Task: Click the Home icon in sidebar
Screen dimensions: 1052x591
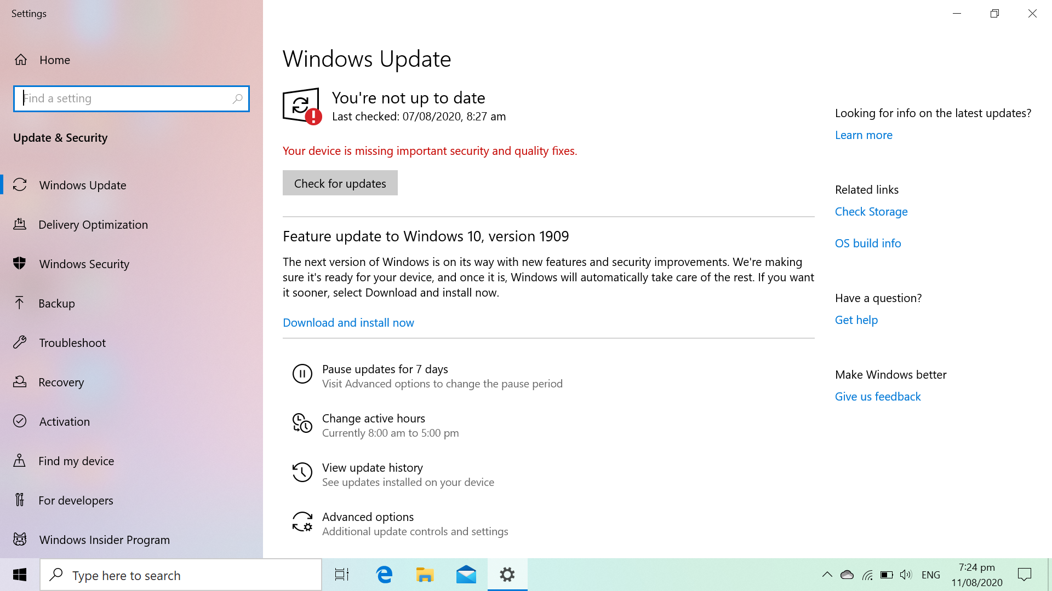Action: (x=21, y=60)
